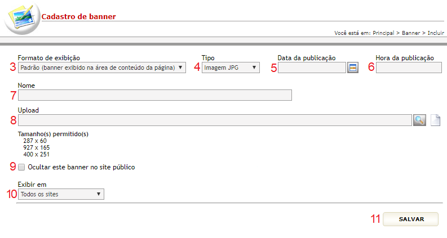447x238 pixels.
Task: Click Principal in the breadcrumb
Action: (x=383, y=33)
